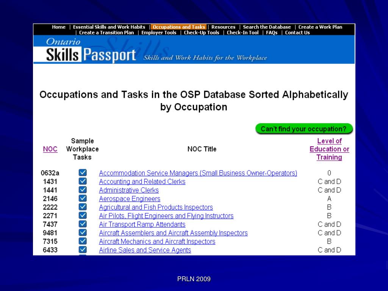
Task: Open Create a Transition Plan link
Action: (106, 33)
